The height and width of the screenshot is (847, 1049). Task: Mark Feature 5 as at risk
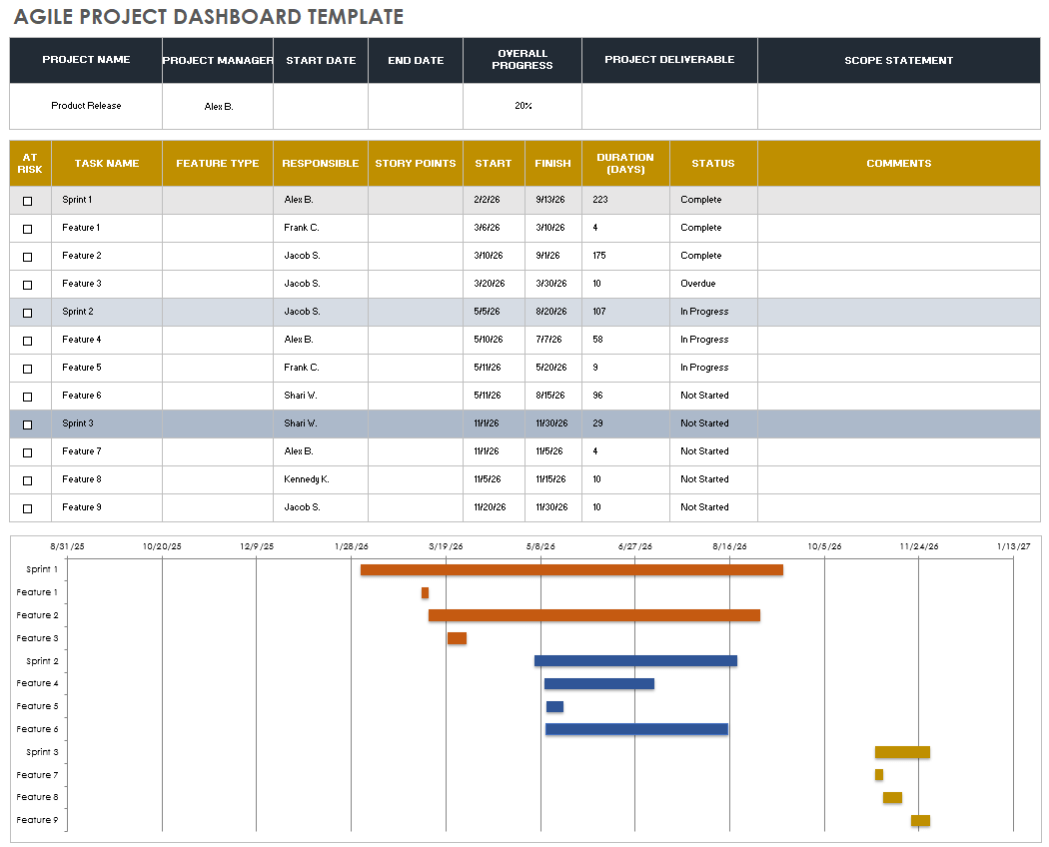pyautogui.click(x=30, y=368)
